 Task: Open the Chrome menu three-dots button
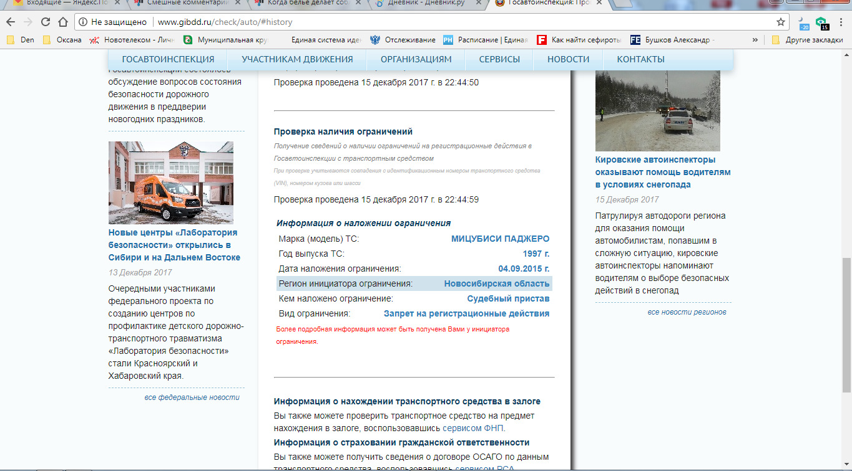(840, 22)
